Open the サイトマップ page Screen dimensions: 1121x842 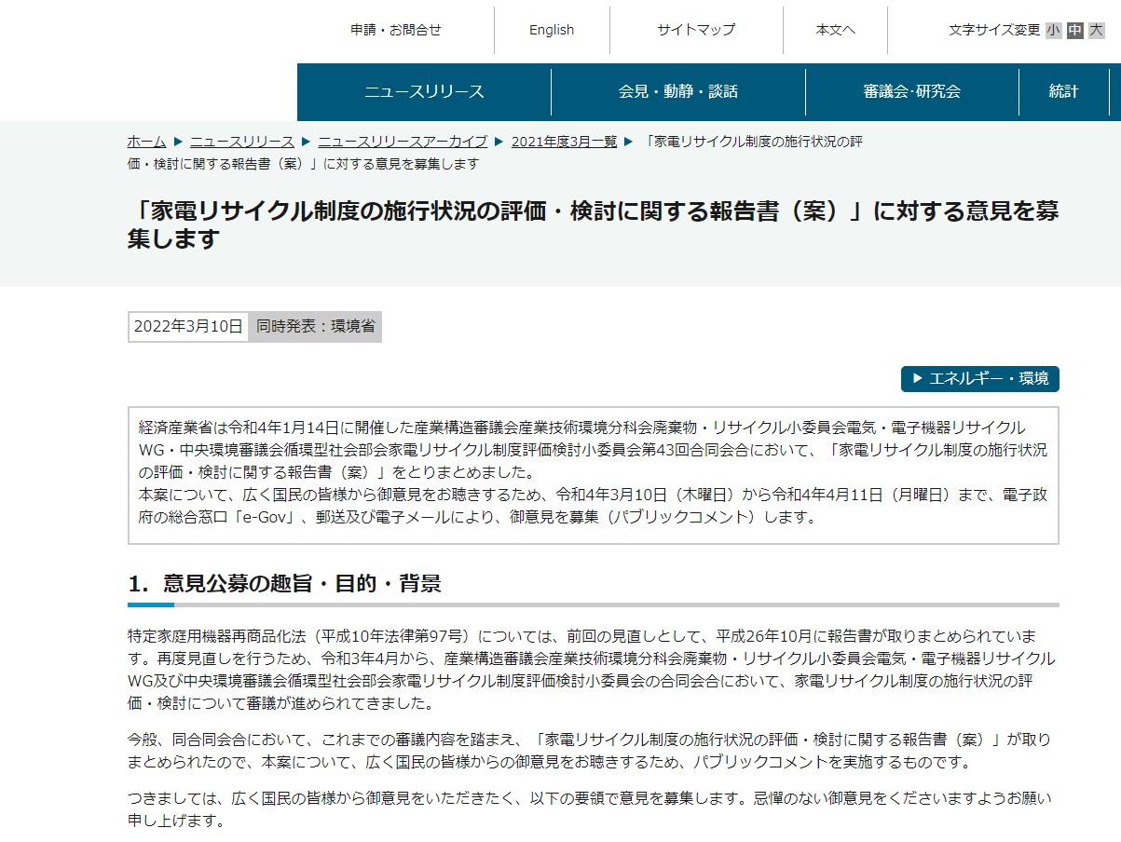696,30
